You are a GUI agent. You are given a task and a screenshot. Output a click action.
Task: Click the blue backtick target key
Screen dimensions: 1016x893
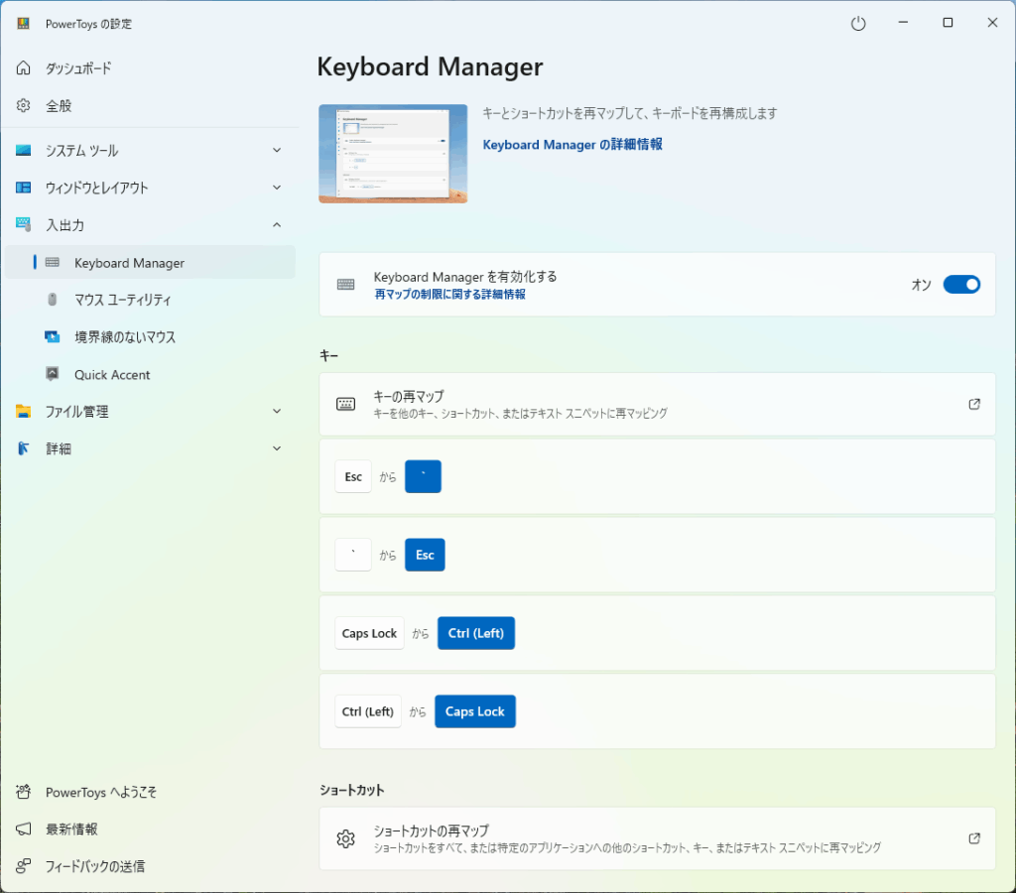pos(423,476)
